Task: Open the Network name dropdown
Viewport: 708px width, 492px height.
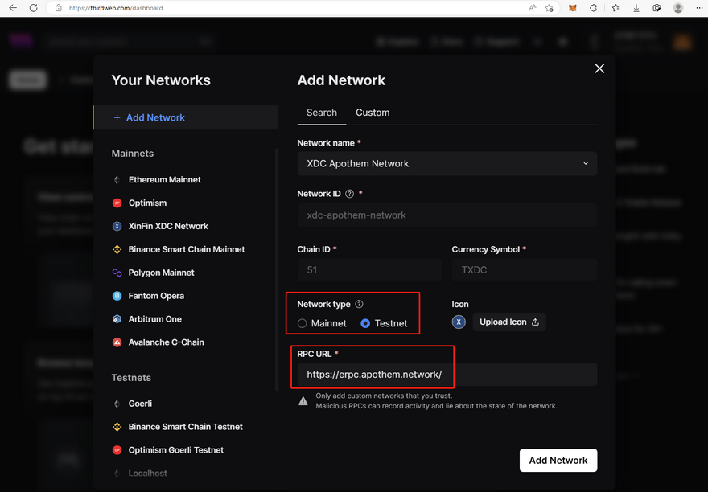Action: (x=447, y=163)
